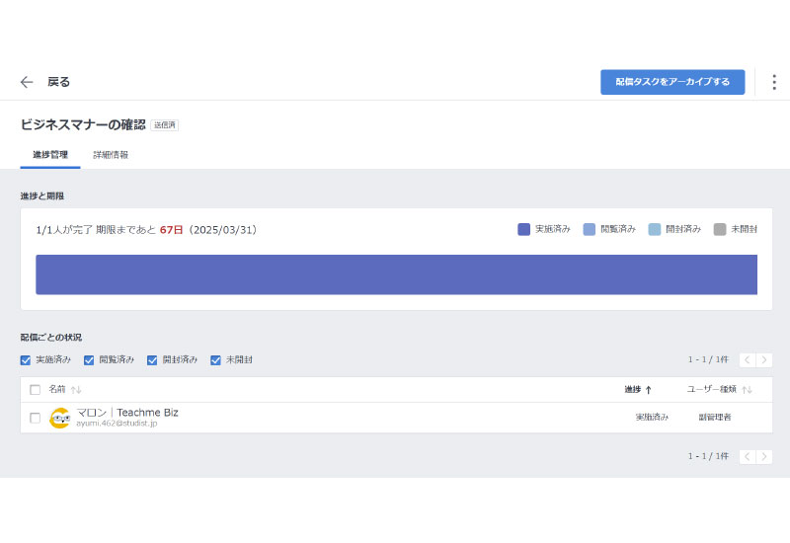
Task: Click sort arrows next to ユーザー種類 column
Action: click(x=748, y=390)
